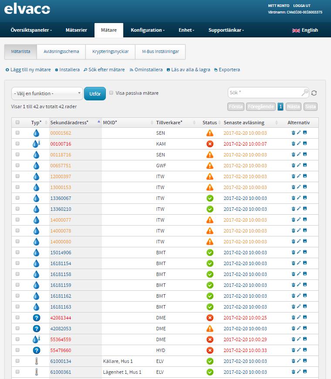The width and height of the screenshot is (331, 379).
Task: Switch to M-Bus inställningar tab
Action: coord(160,51)
